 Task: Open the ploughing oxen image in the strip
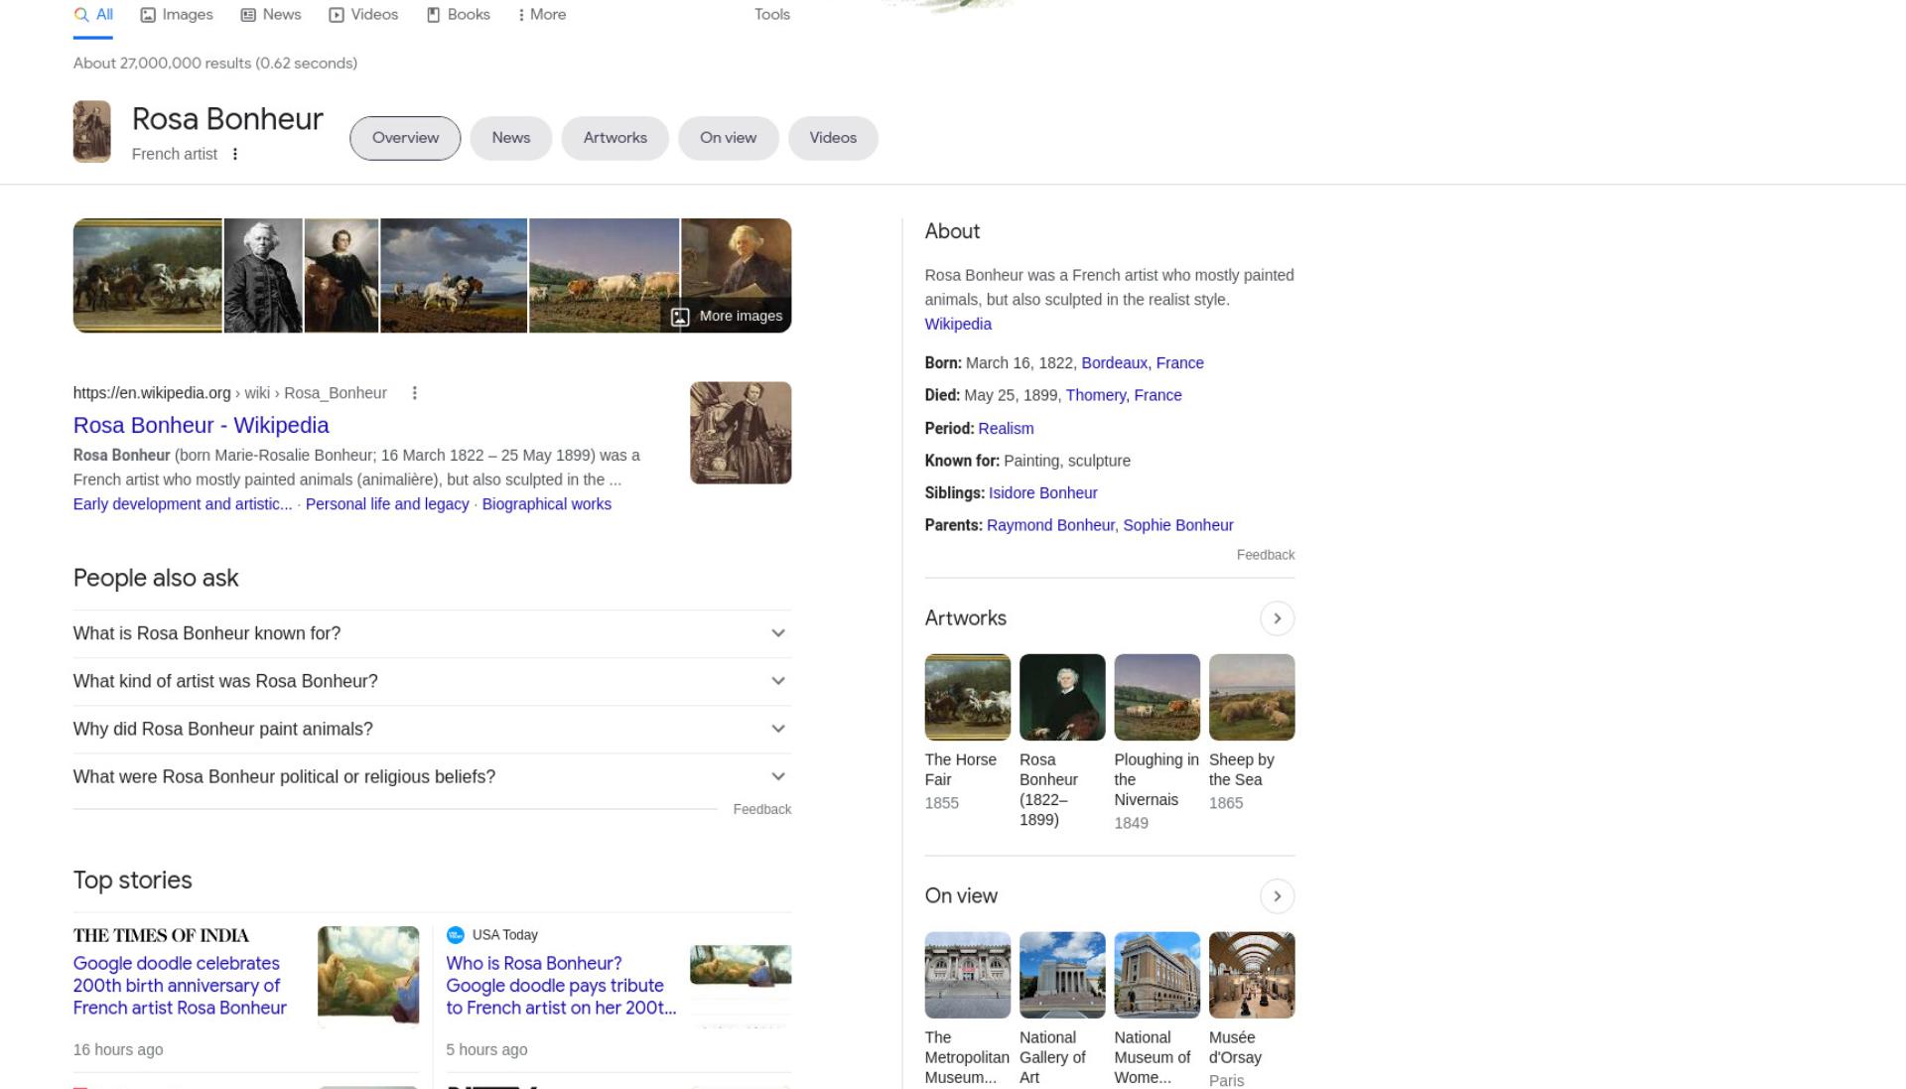[x=604, y=276]
